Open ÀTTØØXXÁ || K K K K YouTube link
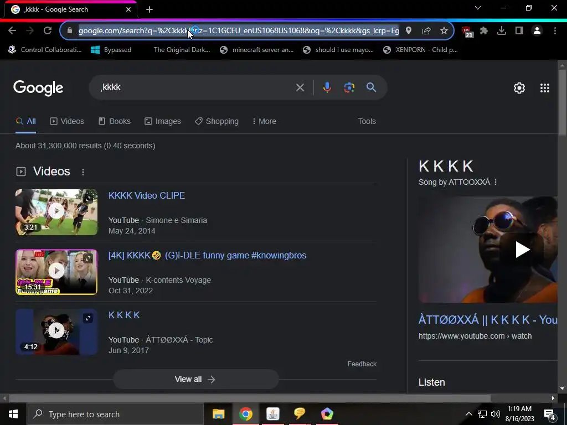The width and height of the screenshot is (567, 425). pos(488,320)
